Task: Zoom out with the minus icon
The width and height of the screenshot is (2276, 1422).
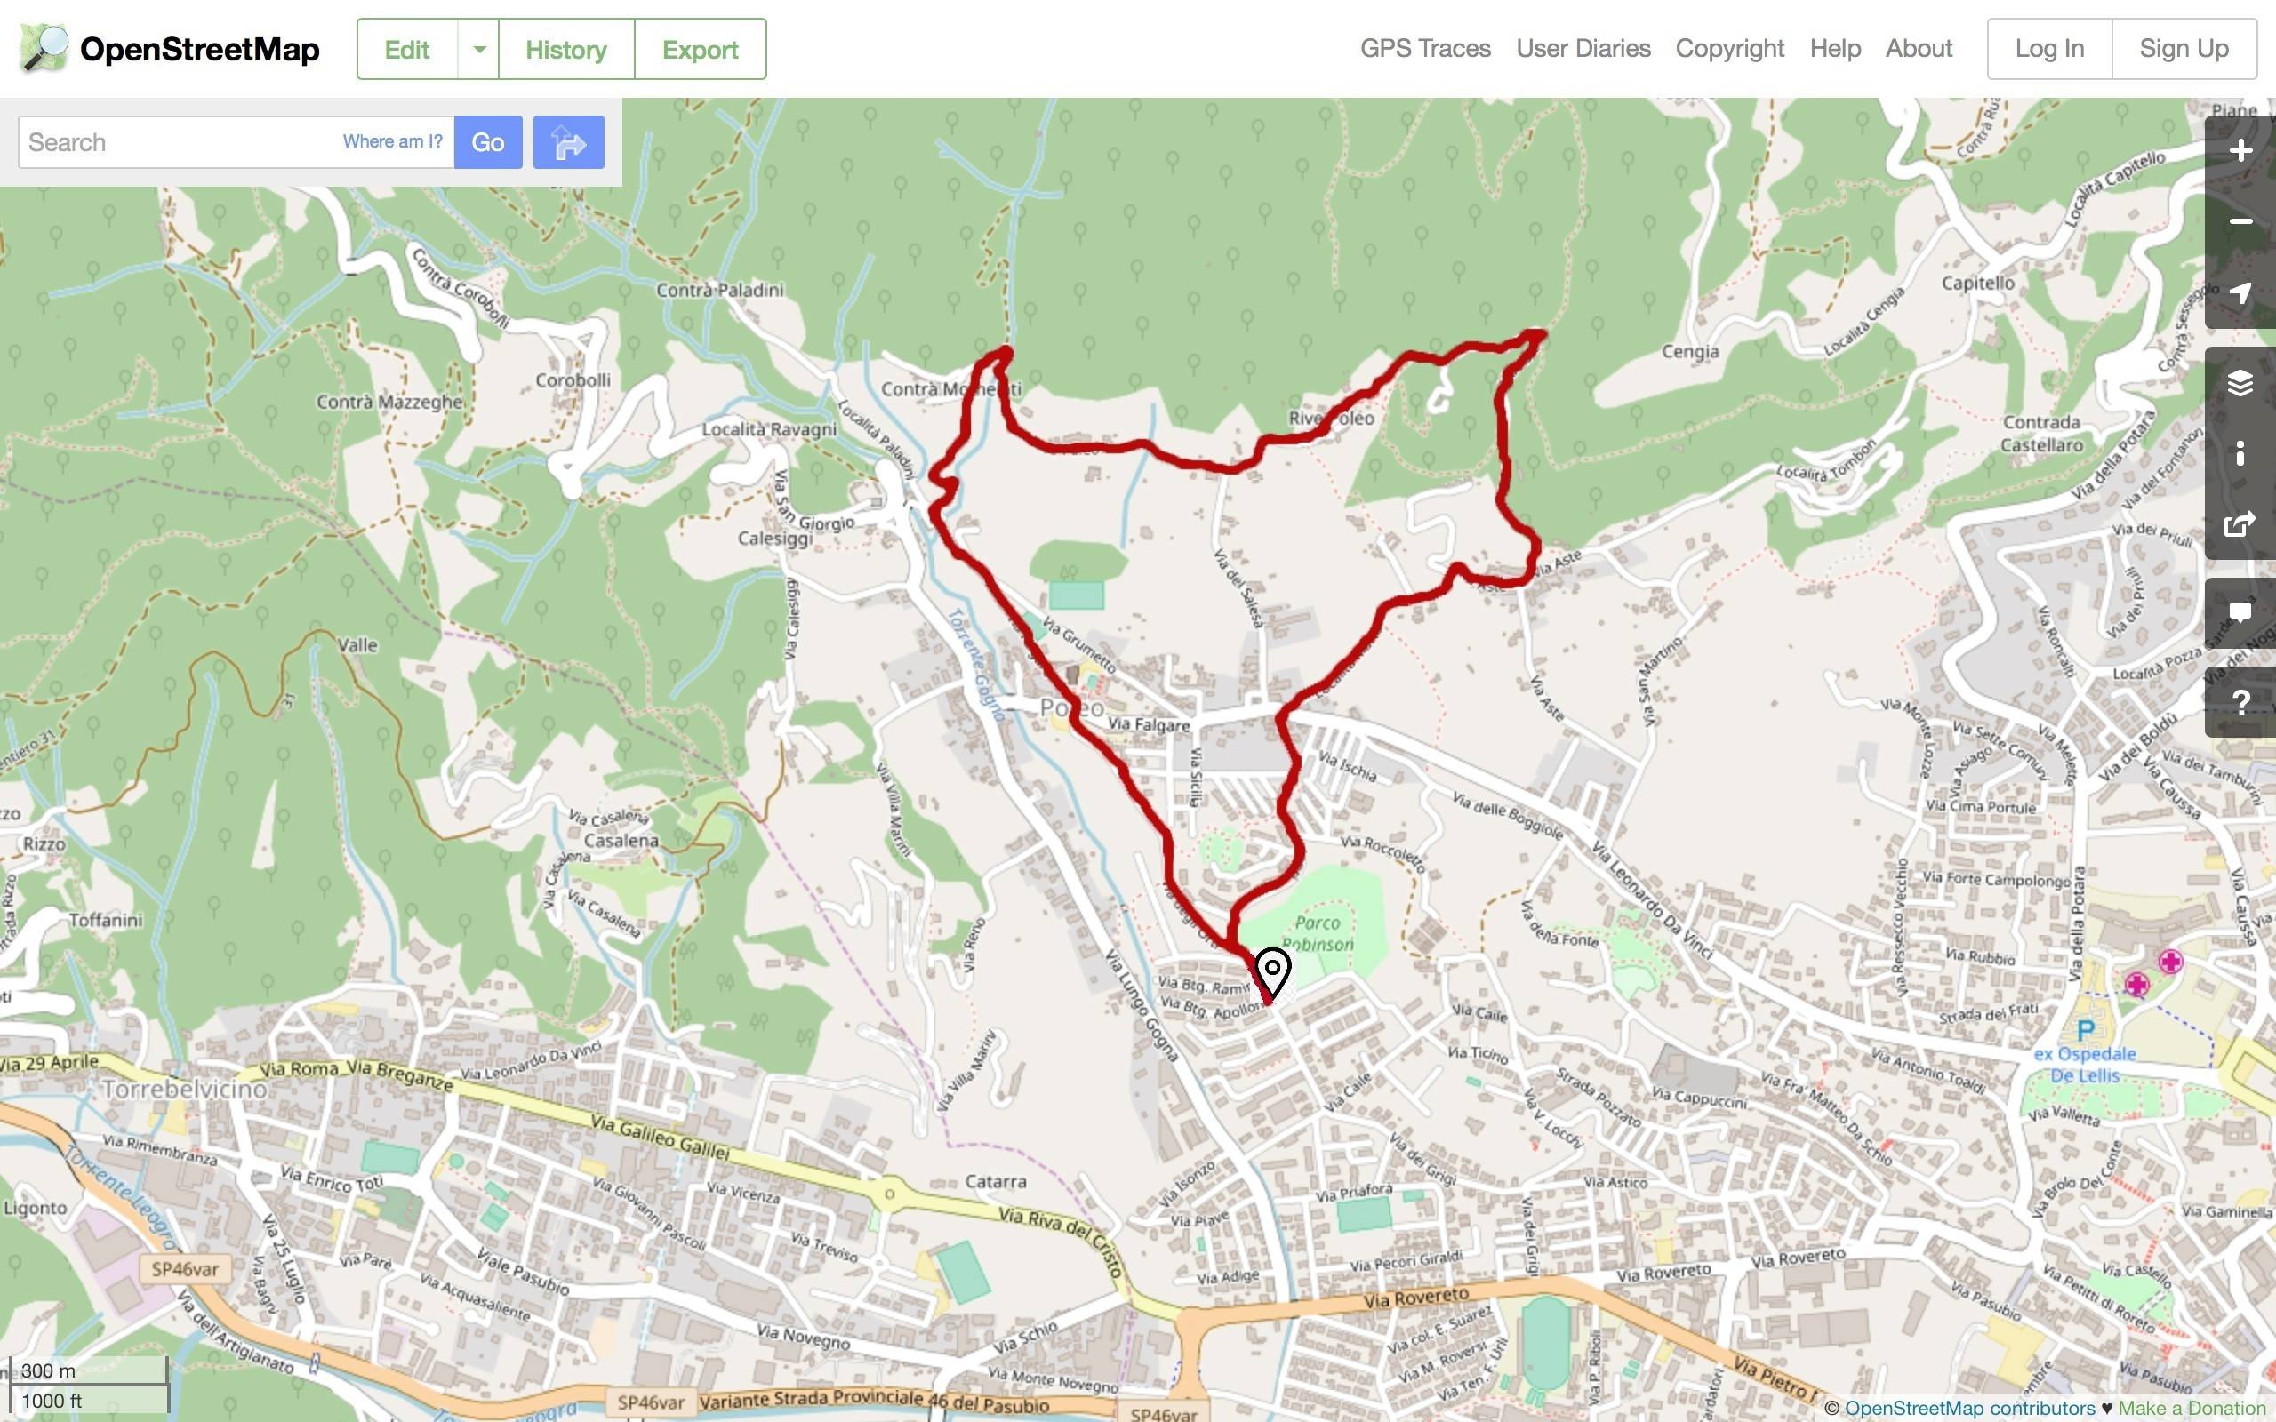Action: 2240,222
